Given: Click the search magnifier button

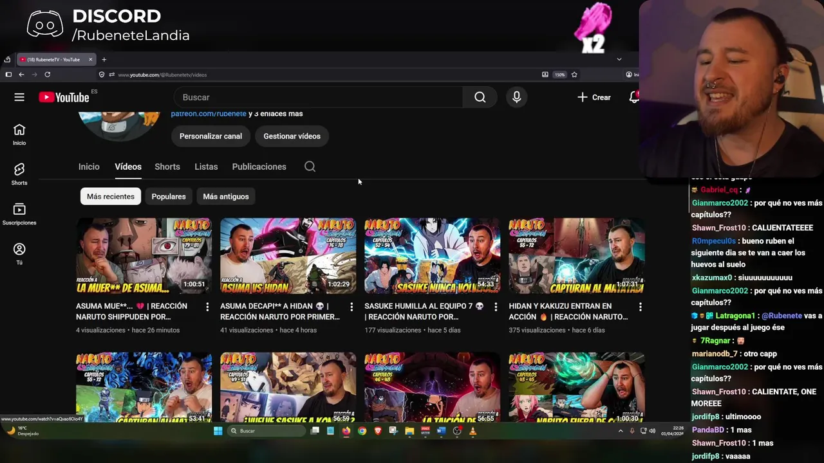Looking at the screenshot, I should (480, 97).
